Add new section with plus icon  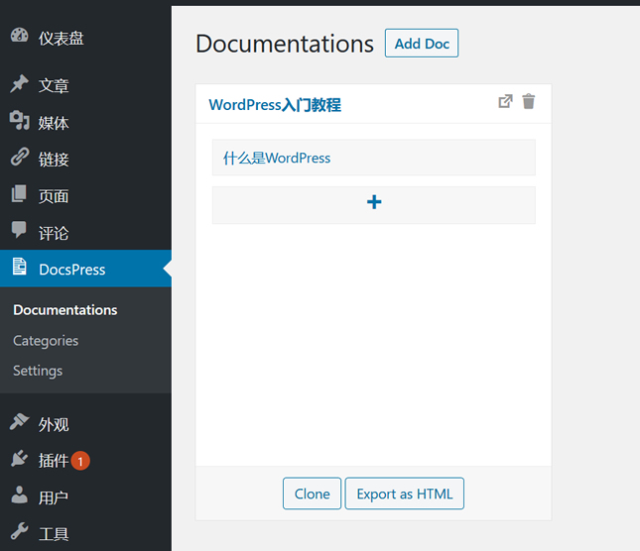coord(374,202)
